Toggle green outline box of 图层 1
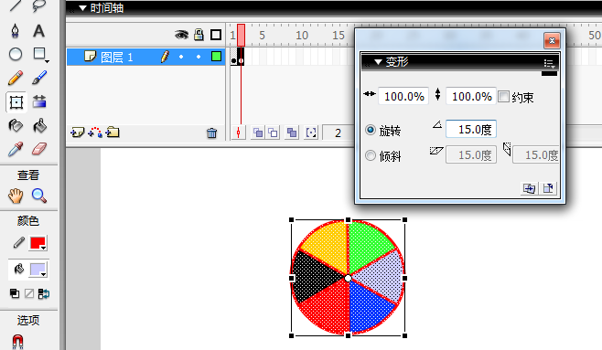The image size is (602, 350). pos(216,57)
